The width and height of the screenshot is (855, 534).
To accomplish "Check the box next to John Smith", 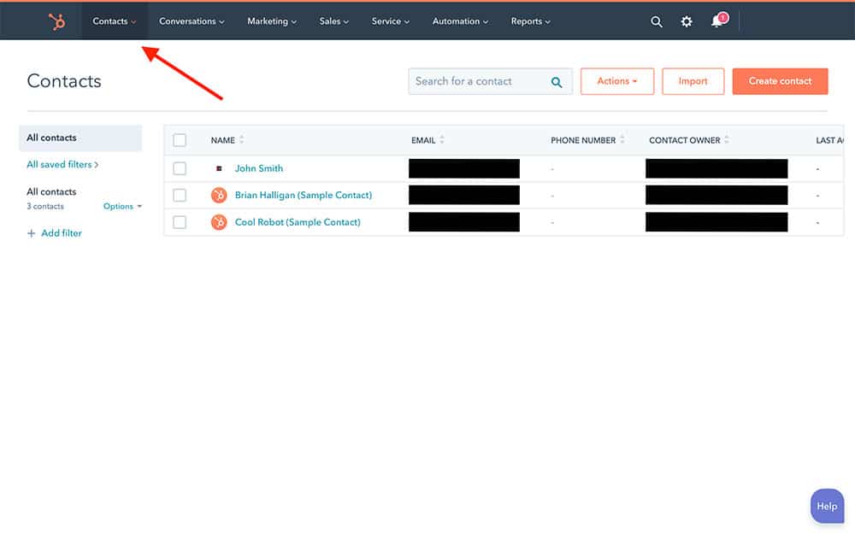I will 180,168.
